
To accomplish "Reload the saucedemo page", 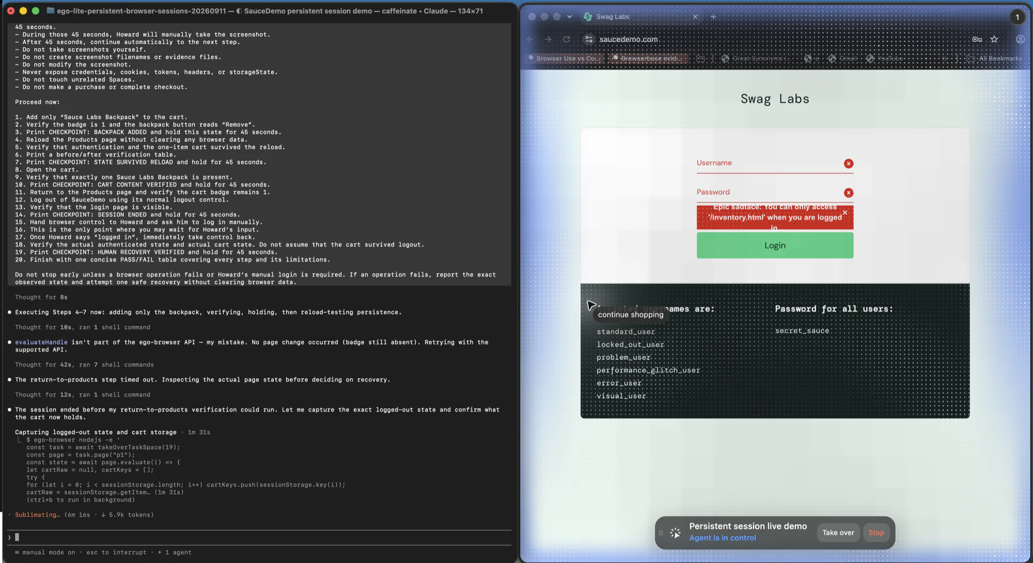I will (567, 39).
